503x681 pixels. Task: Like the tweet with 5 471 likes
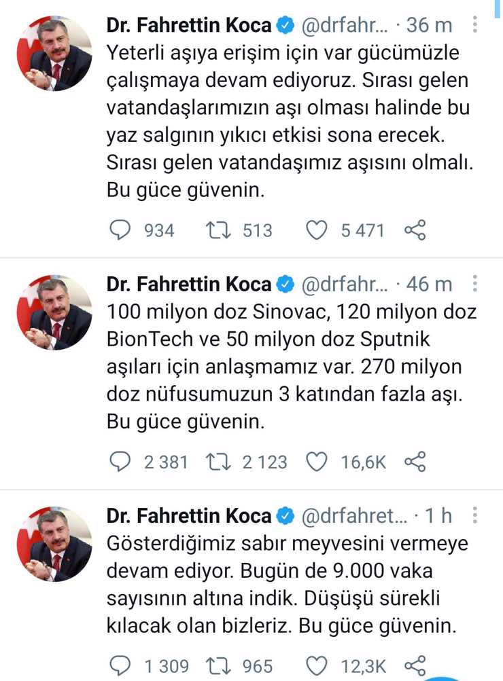(317, 231)
